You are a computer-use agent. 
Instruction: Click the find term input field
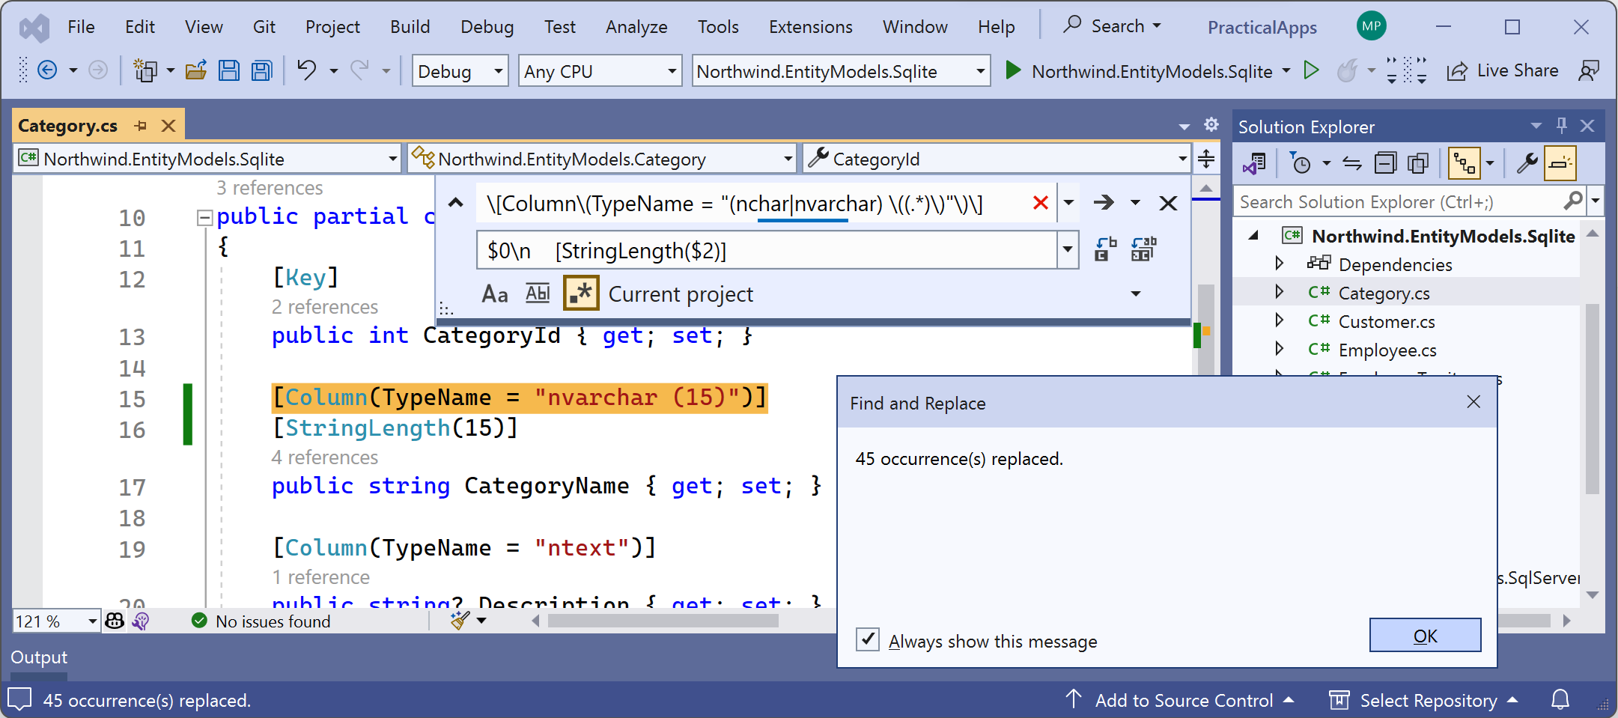click(752, 203)
